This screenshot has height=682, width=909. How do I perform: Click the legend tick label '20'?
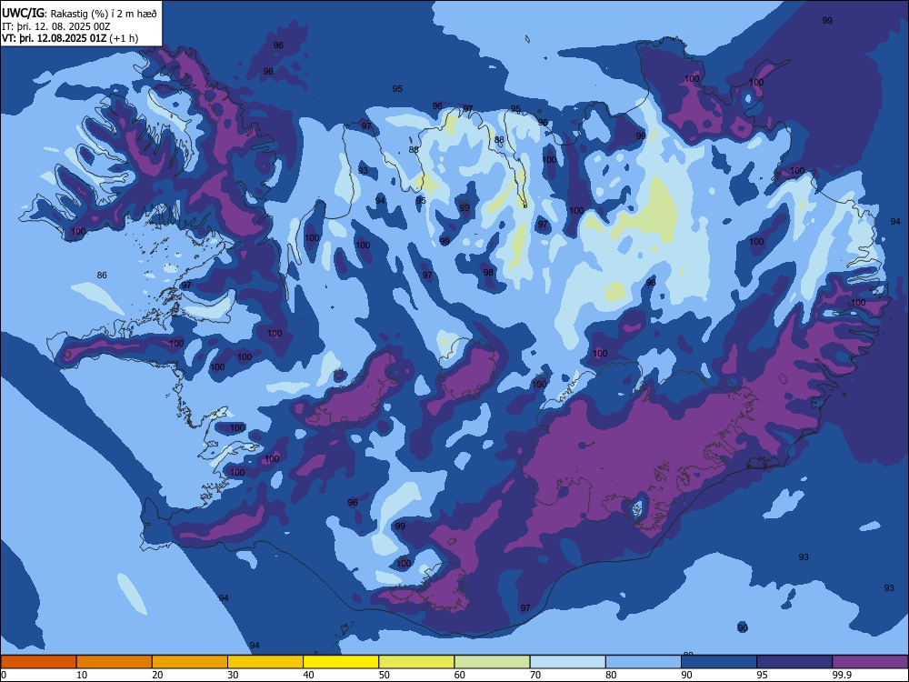[x=157, y=675]
